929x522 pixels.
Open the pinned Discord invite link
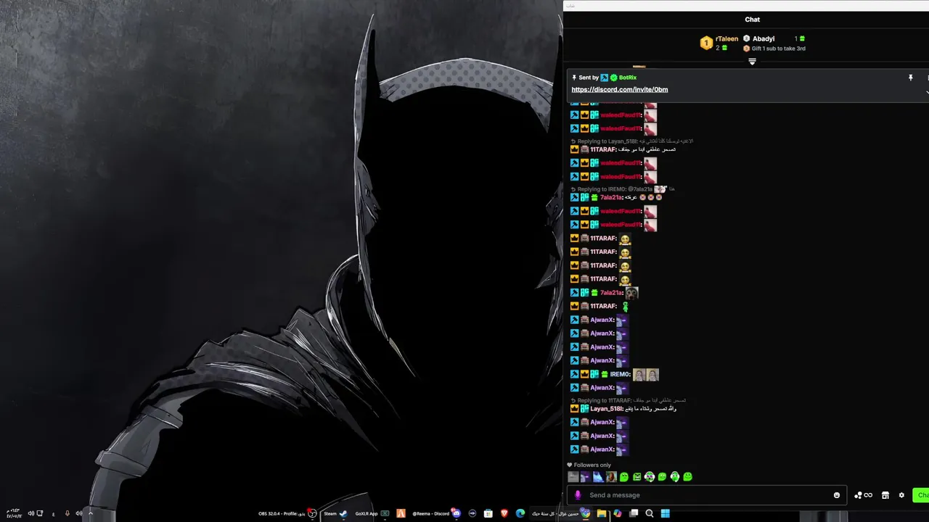[619, 89]
